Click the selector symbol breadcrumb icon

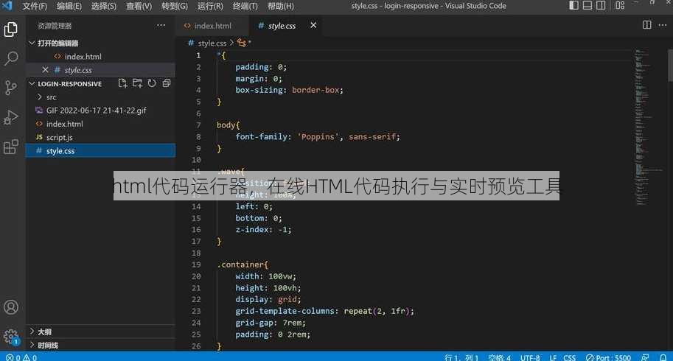click(242, 43)
